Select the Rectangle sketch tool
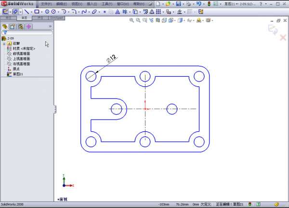Screen dimensions: 289x208 [37, 11]
